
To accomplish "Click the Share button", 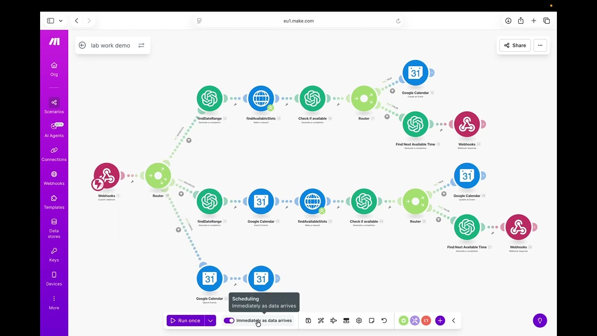I will coord(515,45).
